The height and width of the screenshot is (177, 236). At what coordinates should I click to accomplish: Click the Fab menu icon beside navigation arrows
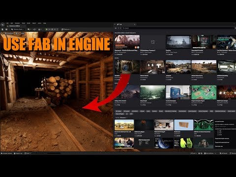click(x=116, y=28)
